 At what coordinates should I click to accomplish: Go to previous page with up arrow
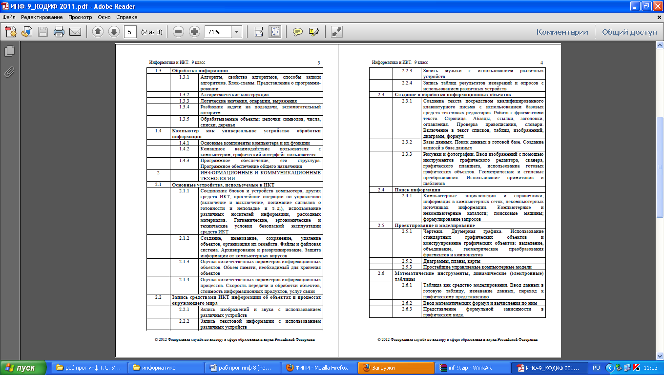coord(98,32)
